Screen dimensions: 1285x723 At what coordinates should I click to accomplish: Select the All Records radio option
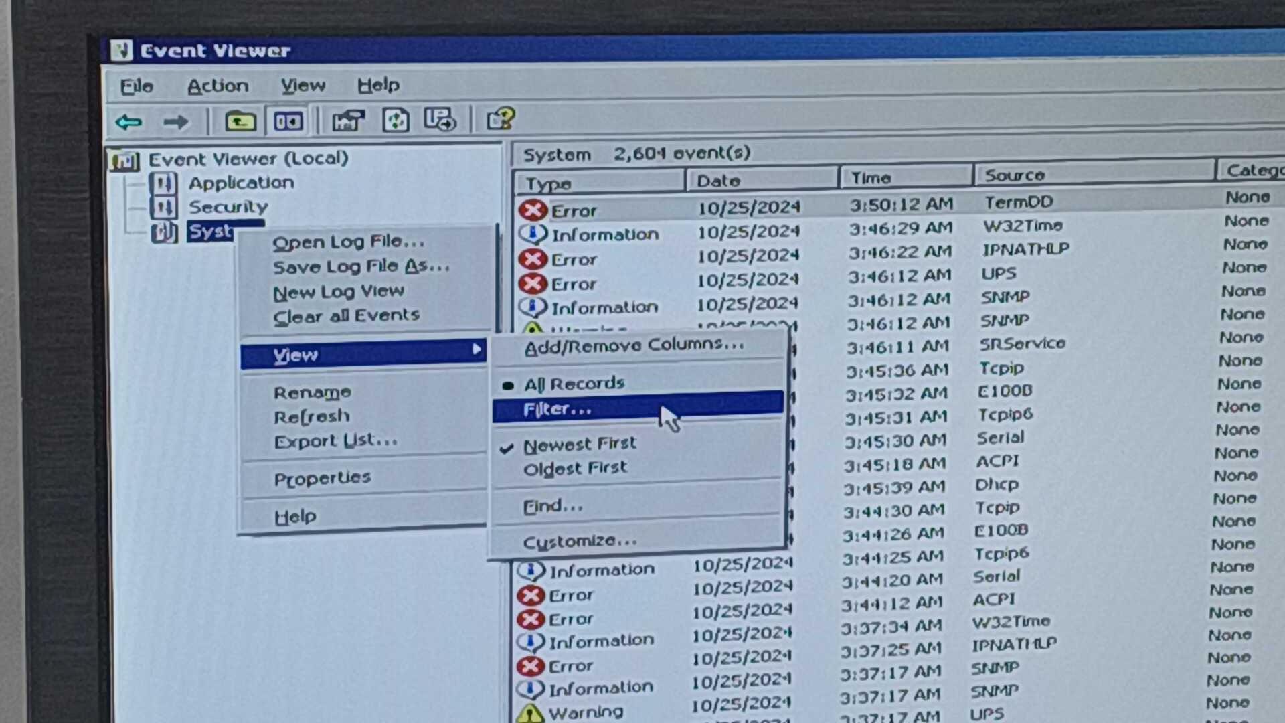point(574,384)
